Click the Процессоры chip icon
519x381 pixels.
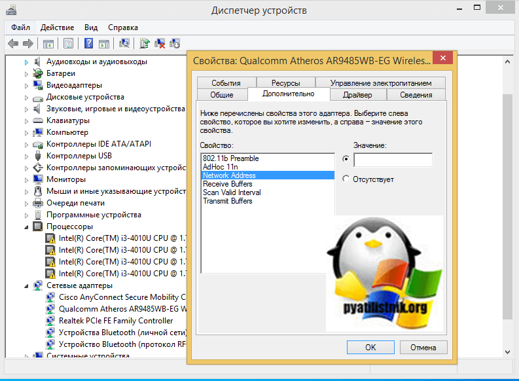pos(38,227)
